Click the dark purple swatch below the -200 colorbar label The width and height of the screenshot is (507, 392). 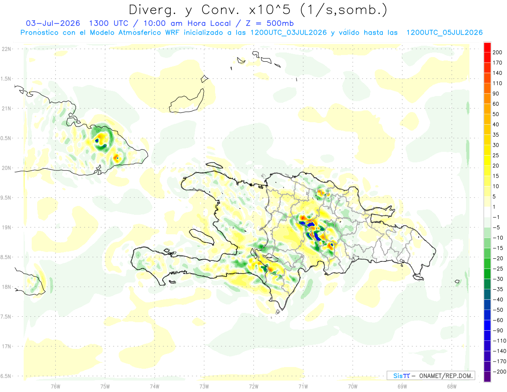(x=487, y=377)
